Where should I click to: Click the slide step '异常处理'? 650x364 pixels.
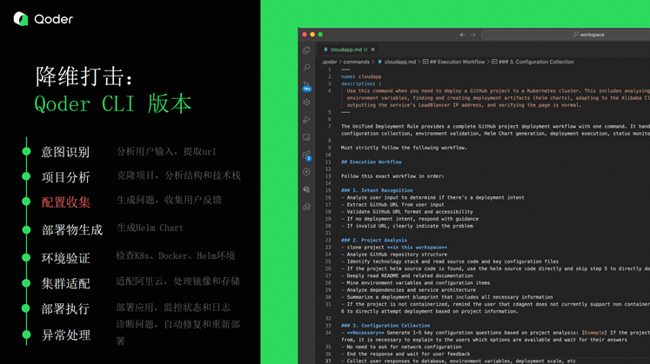[x=65, y=335]
